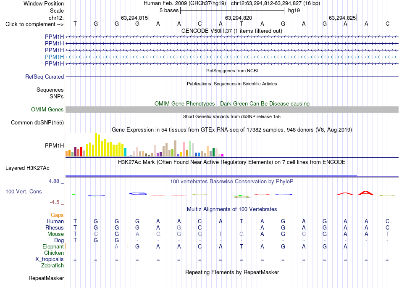The image size is (399, 288).
Task: Click the 'Human Feb. 2009 (GRCh37/hg19)' header text
Action: pos(184,3)
